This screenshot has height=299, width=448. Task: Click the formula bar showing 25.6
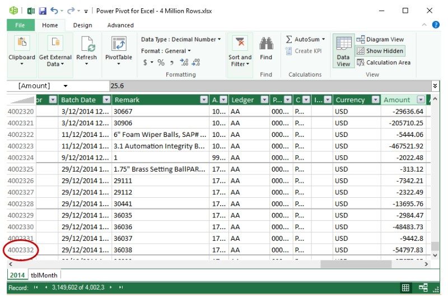click(270, 86)
